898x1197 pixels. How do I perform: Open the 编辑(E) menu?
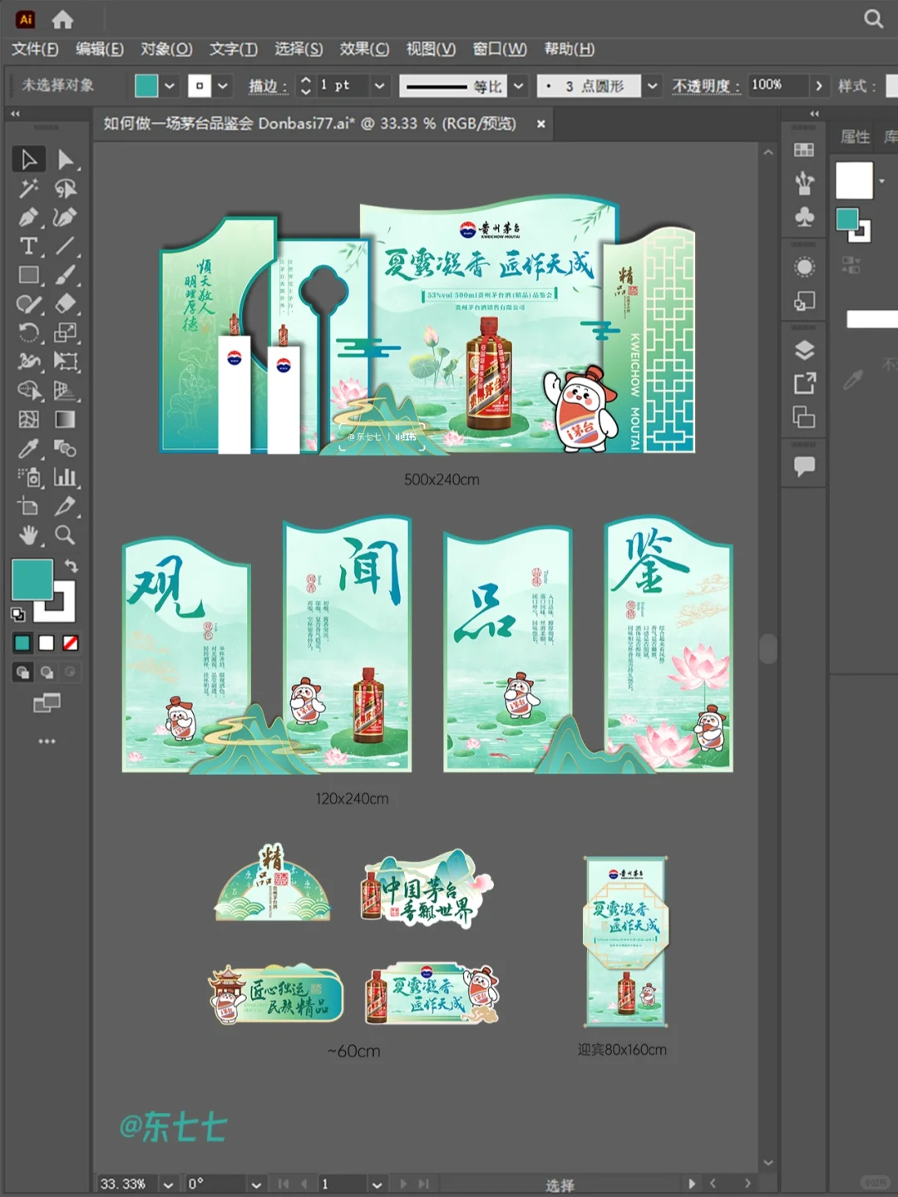click(100, 49)
